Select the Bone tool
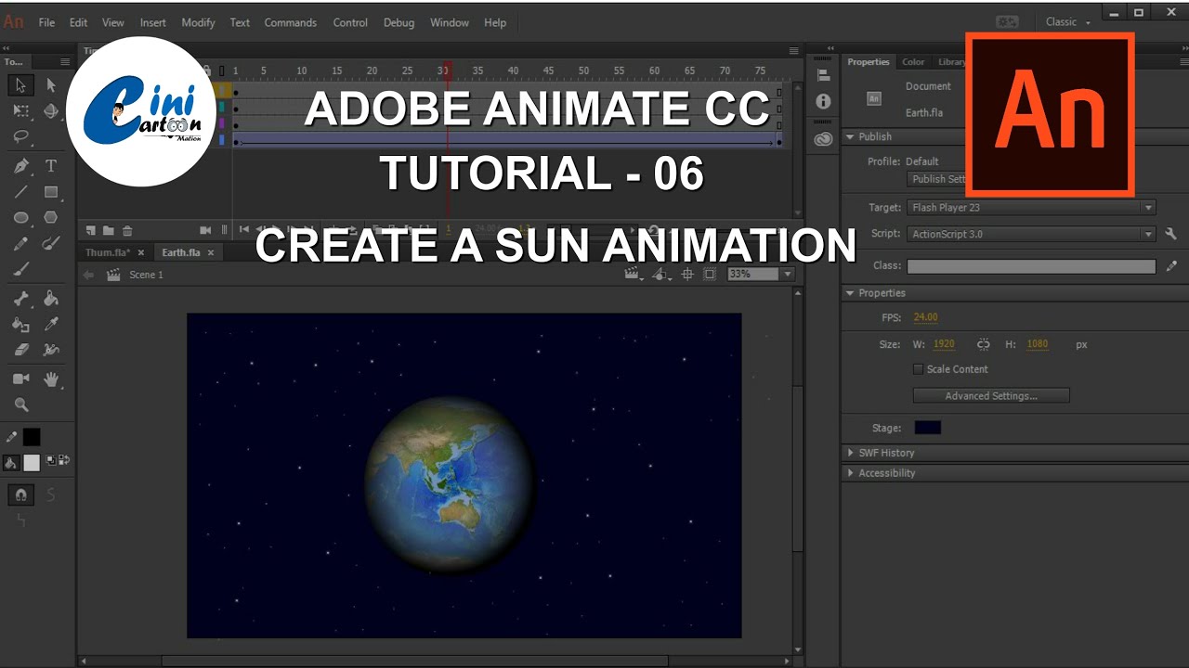This screenshot has width=1189, height=668. (20, 299)
